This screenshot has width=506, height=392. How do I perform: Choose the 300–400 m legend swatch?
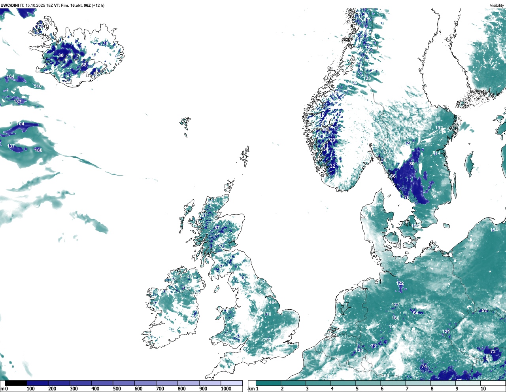click(x=81, y=383)
